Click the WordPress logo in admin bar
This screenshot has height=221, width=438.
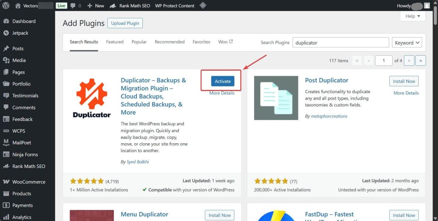tap(6, 6)
